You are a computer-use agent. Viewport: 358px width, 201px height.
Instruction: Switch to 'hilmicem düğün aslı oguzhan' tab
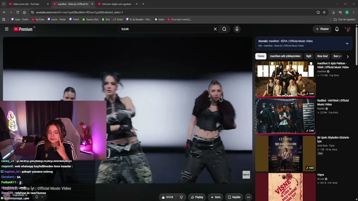117,4
